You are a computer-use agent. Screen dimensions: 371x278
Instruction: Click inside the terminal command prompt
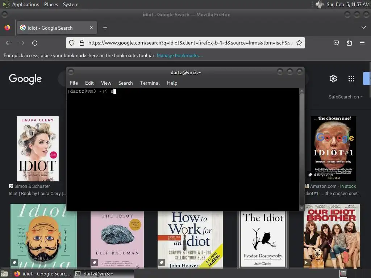[183, 149]
